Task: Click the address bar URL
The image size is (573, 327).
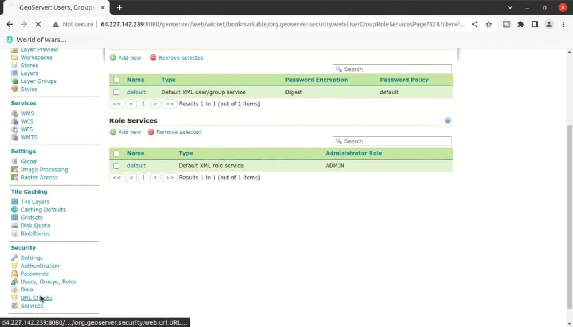Action: 283,25
